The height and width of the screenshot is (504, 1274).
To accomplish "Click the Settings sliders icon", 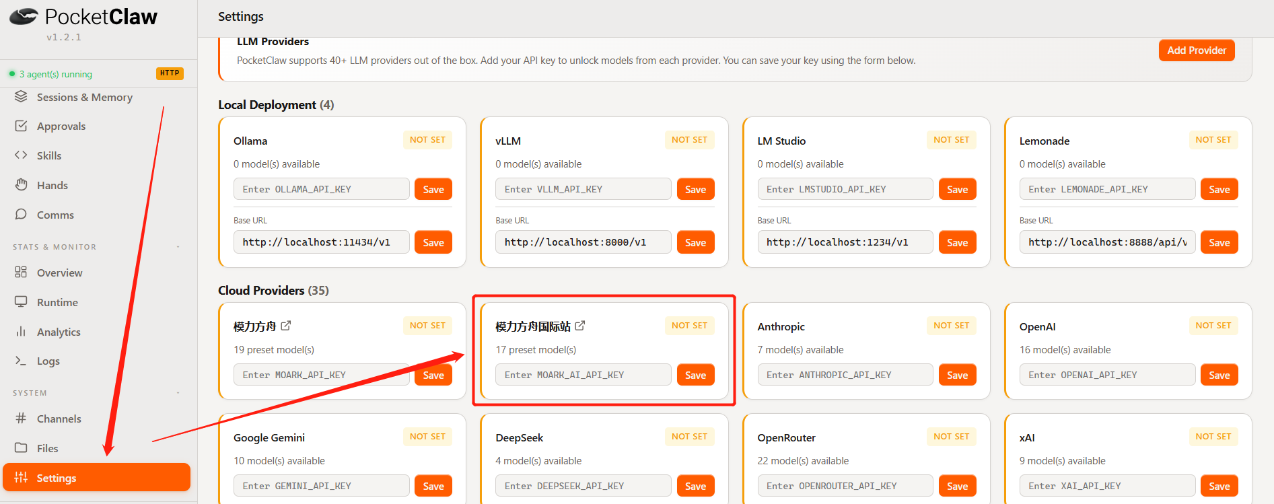I will [21, 477].
